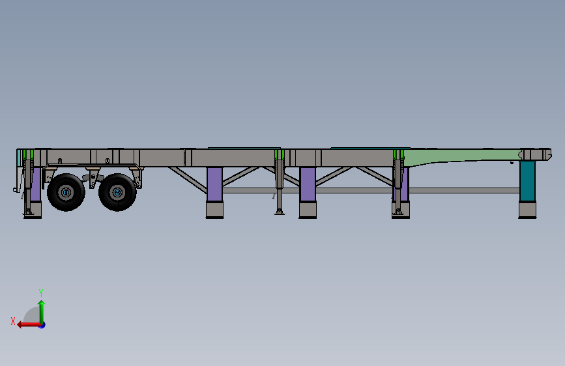Select the long lower horizontal tie beam

tap(371, 190)
